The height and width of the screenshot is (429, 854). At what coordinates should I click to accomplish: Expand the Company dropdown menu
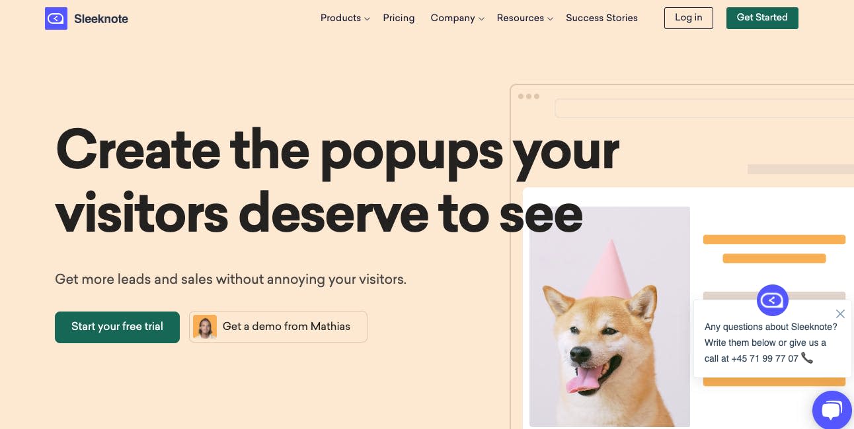tap(457, 18)
